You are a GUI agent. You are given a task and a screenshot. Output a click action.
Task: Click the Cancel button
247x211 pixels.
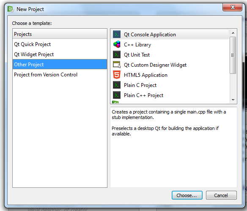tap(221, 195)
